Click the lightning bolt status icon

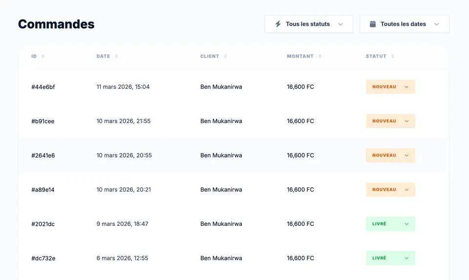coord(278,24)
